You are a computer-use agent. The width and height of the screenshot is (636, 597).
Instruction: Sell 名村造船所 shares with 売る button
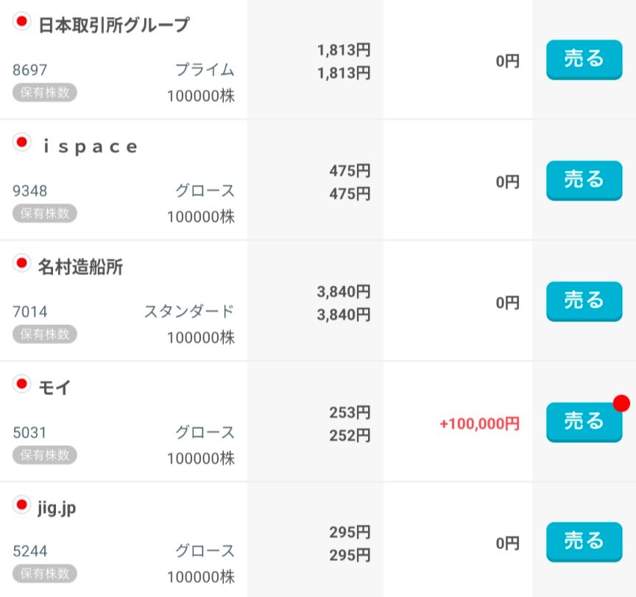tap(584, 301)
